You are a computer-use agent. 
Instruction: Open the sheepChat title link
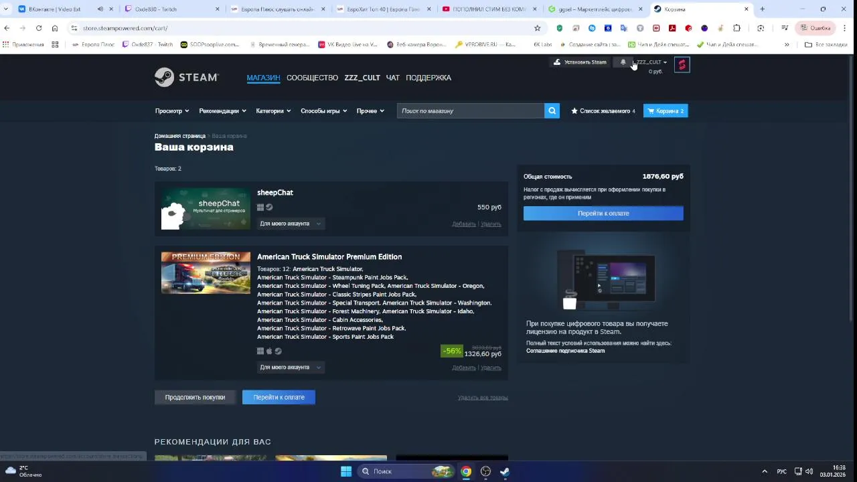[x=275, y=193]
